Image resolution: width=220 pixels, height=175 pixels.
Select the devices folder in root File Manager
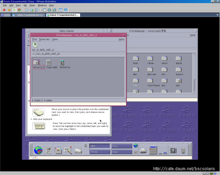tap(151, 72)
